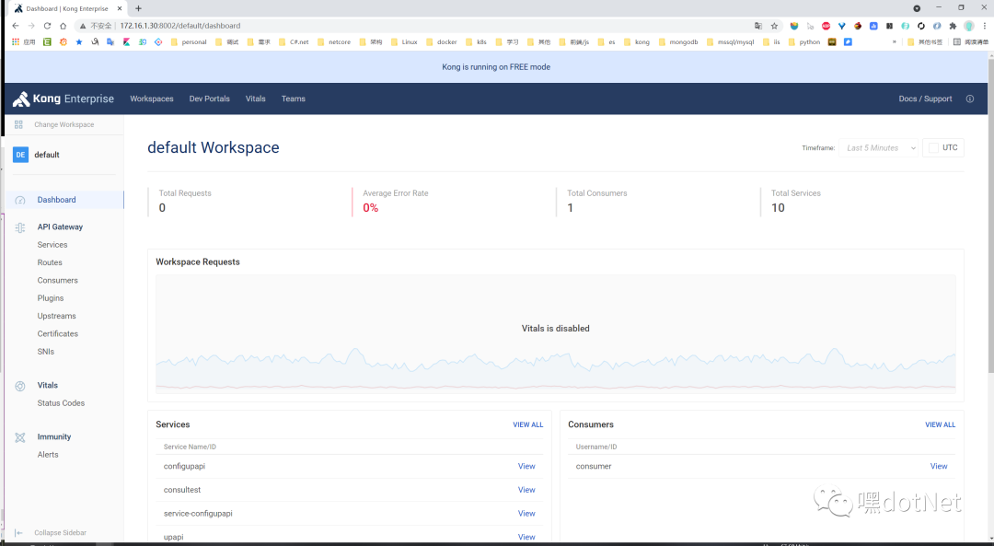Screen dimensions: 994x546
Task: Open the Vitals top navigation item
Action: click(x=256, y=99)
